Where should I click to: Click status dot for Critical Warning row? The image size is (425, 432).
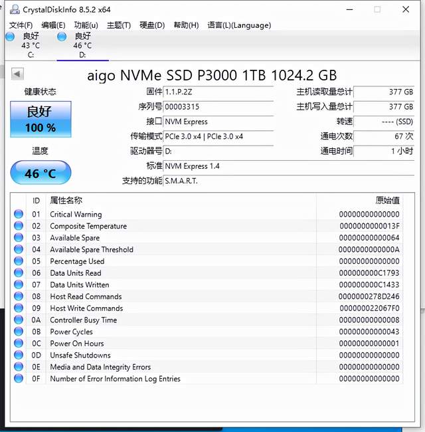pyautogui.click(x=19, y=214)
